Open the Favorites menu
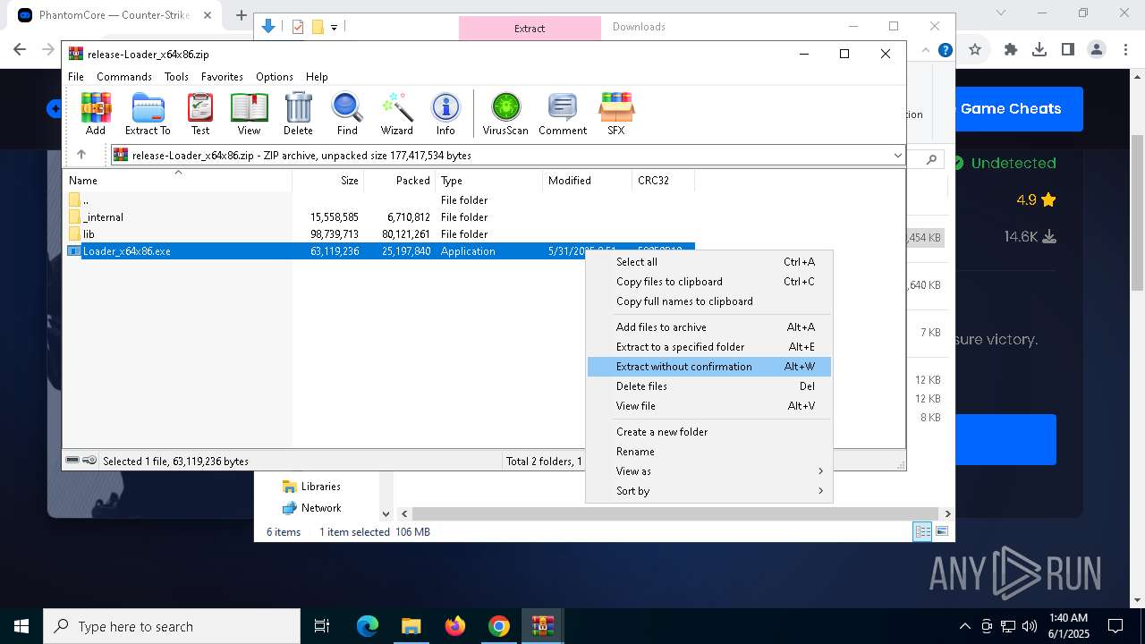The image size is (1145, 644). coord(222,77)
